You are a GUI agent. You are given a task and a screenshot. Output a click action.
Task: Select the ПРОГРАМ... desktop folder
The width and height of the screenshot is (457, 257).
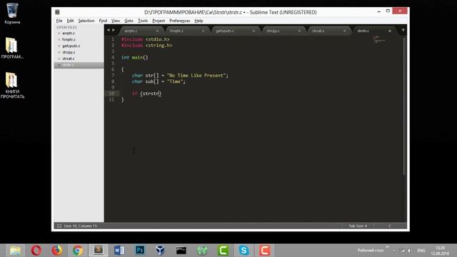(x=12, y=48)
